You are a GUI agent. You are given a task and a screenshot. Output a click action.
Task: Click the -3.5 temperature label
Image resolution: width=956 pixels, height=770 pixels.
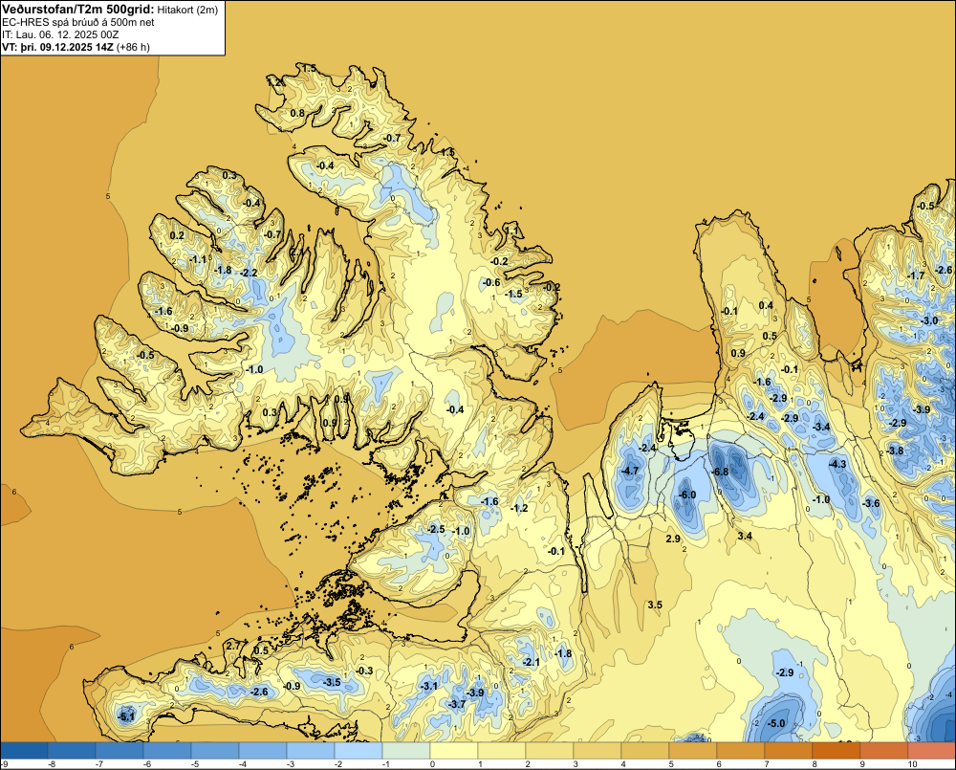(x=333, y=682)
